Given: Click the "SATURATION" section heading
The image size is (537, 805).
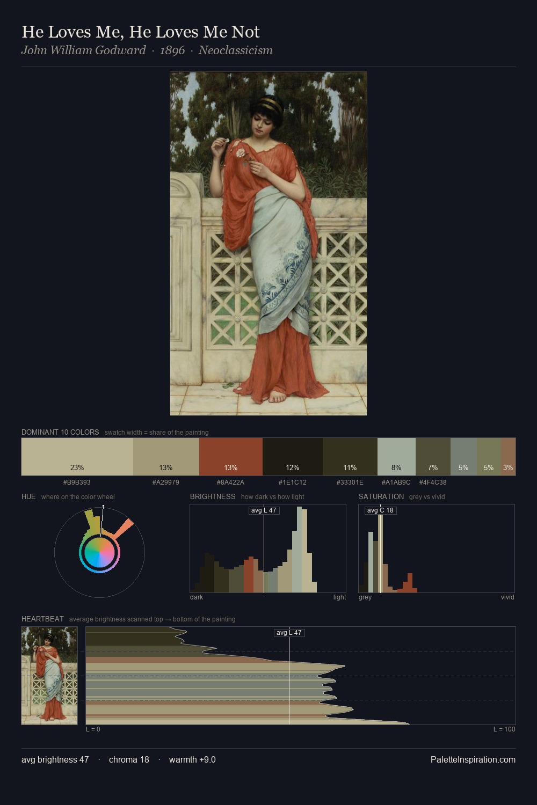Looking at the screenshot, I should click(381, 496).
